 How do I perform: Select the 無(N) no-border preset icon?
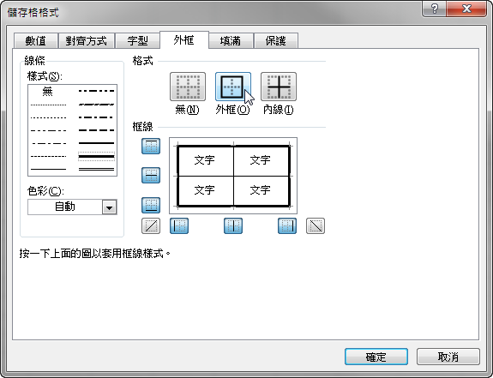click(188, 87)
